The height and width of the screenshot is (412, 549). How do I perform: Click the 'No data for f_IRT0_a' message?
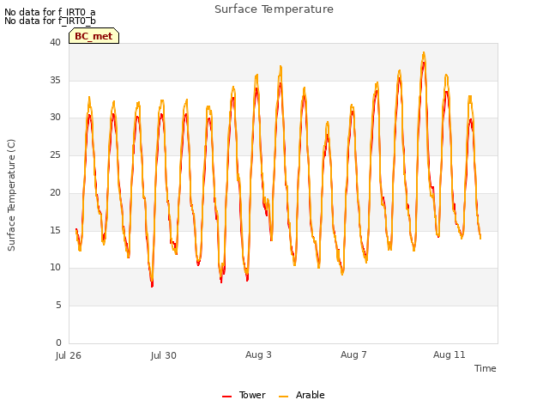[50, 12]
